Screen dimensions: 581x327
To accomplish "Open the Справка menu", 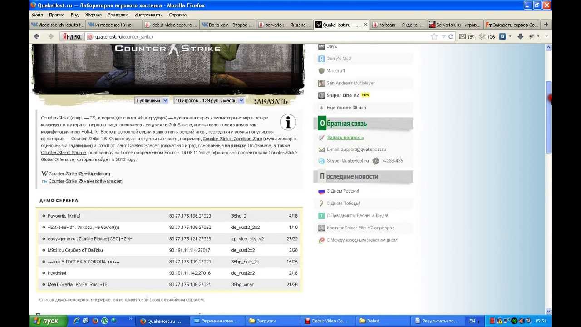I will (x=177, y=15).
